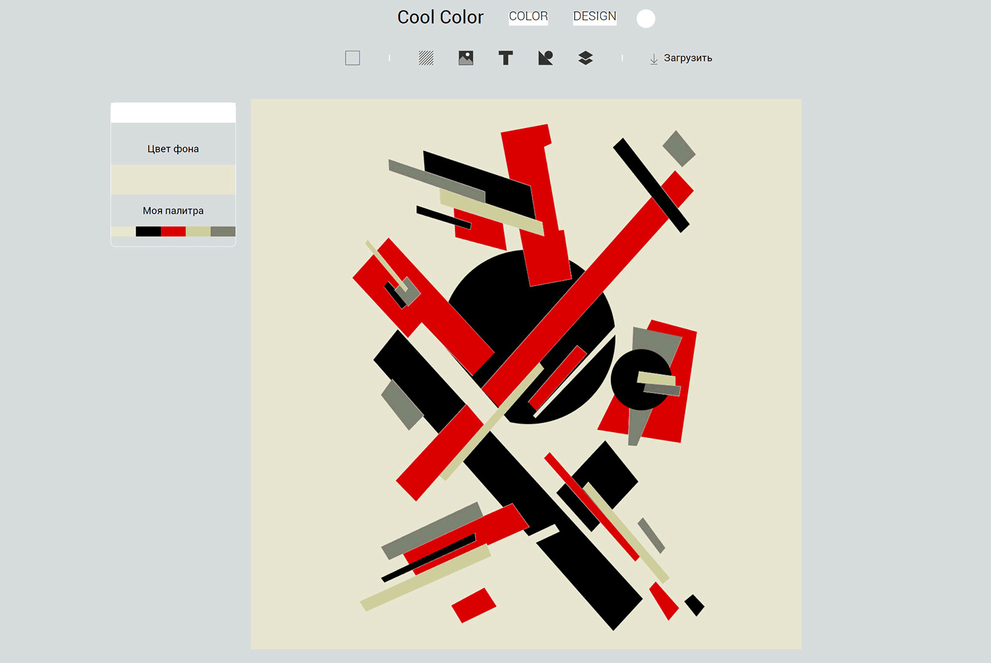Click the Загрузить button
The width and height of the screenshot is (991, 663).
[x=681, y=58]
